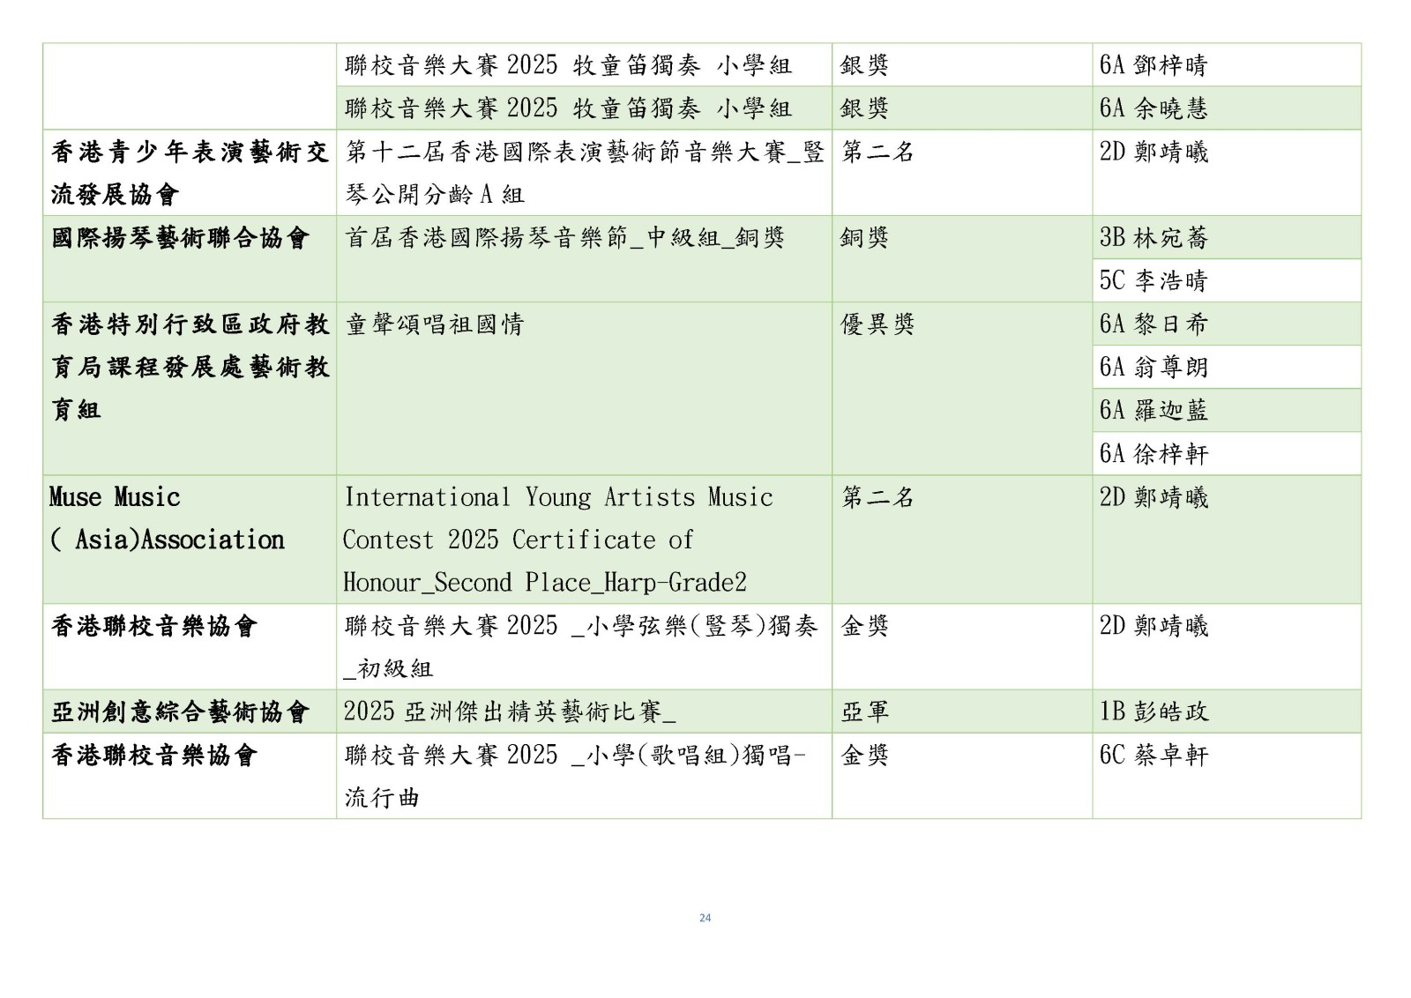Click the Muse Music (Asia) Association cell
The image size is (1411, 998).
(x=167, y=518)
